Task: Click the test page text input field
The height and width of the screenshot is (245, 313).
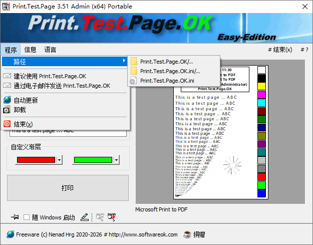Action: (x=68, y=132)
